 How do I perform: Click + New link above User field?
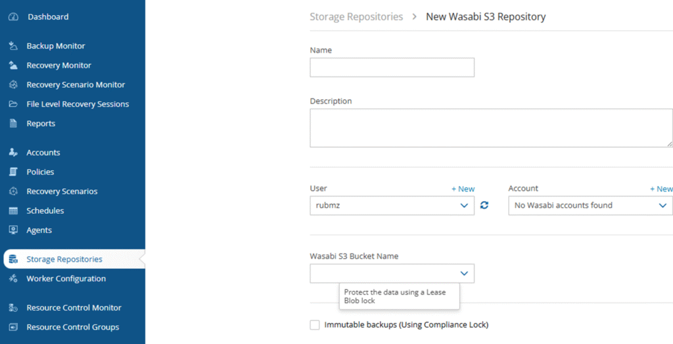point(463,189)
